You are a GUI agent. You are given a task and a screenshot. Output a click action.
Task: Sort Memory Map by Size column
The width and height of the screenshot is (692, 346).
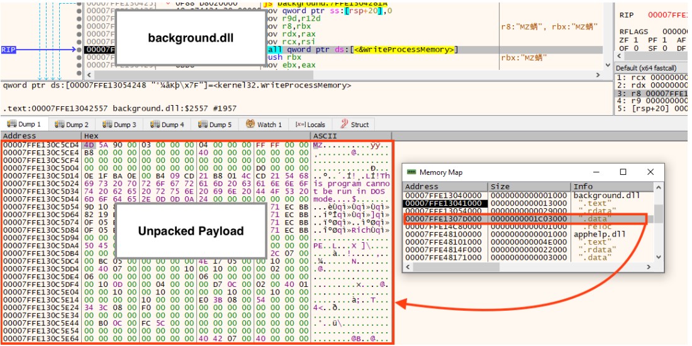pyautogui.click(x=529, y=187)
